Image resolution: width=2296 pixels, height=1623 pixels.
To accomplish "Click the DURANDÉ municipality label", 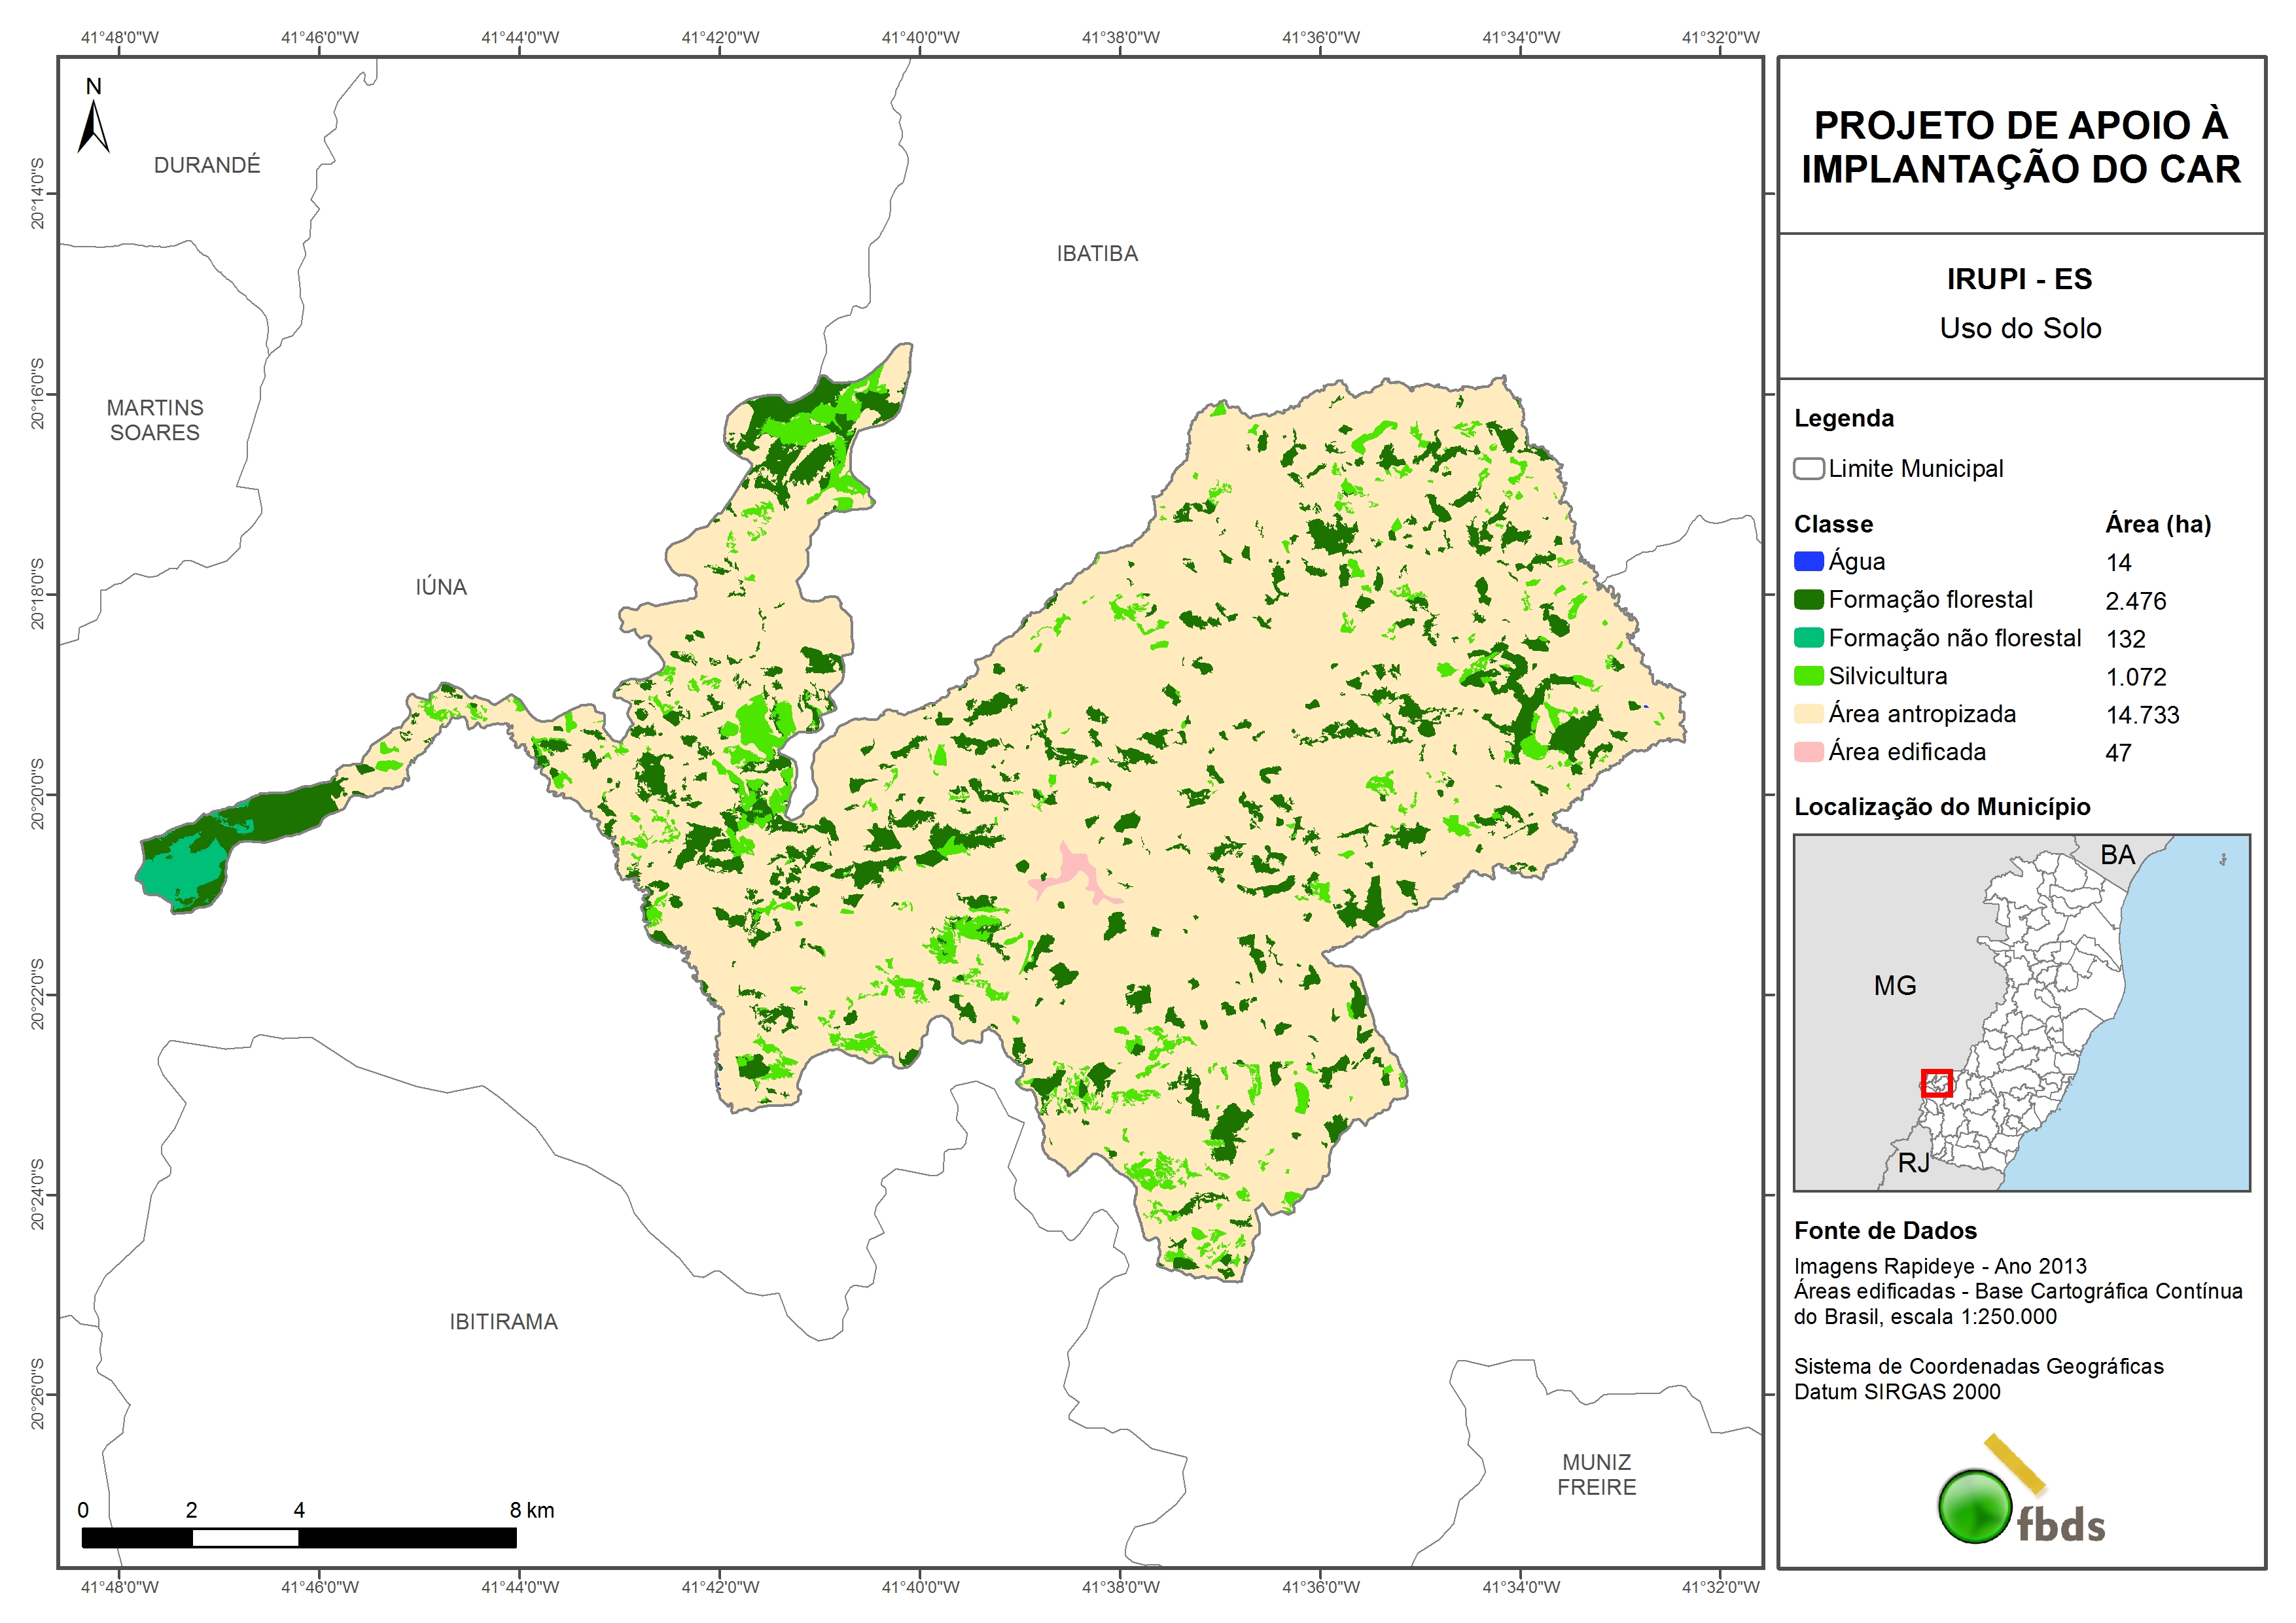I will point(207,165).
